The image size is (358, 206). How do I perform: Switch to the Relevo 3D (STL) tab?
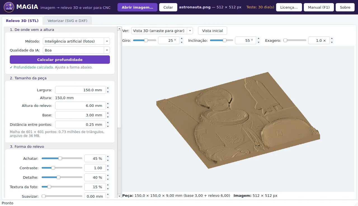[x=22, y=21]
